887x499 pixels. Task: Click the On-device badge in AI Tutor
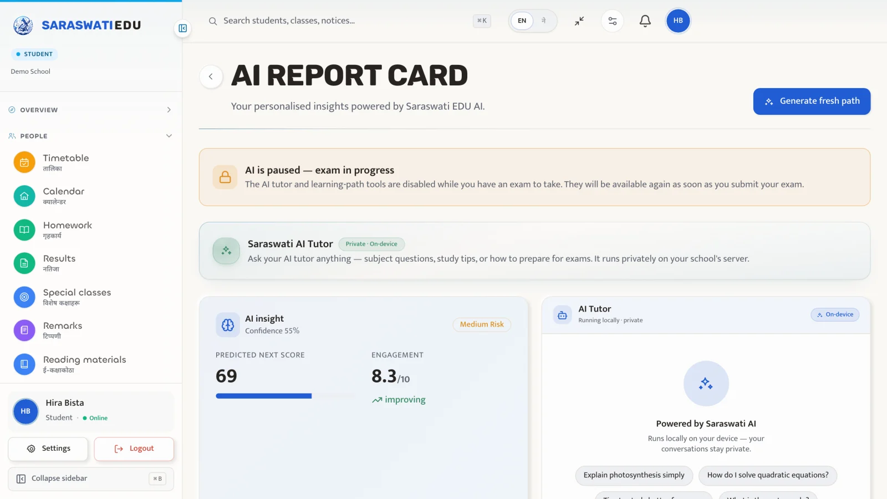[x=835, y=315]
